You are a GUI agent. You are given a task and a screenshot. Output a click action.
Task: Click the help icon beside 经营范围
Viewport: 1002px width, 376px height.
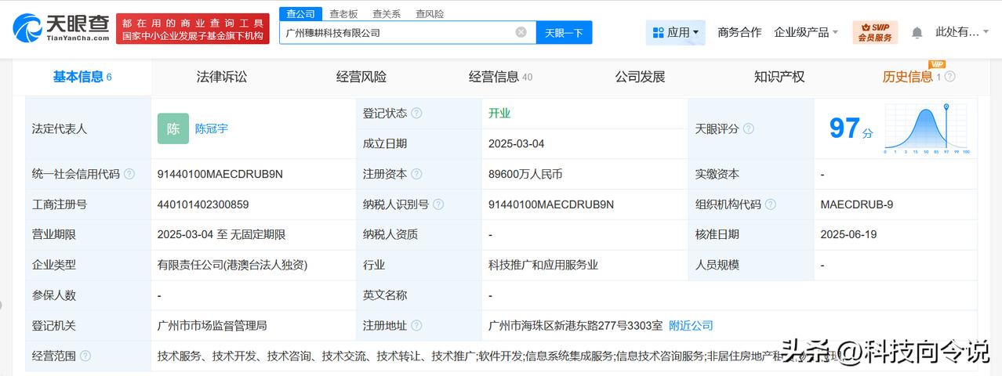click(x=85, y=356)
